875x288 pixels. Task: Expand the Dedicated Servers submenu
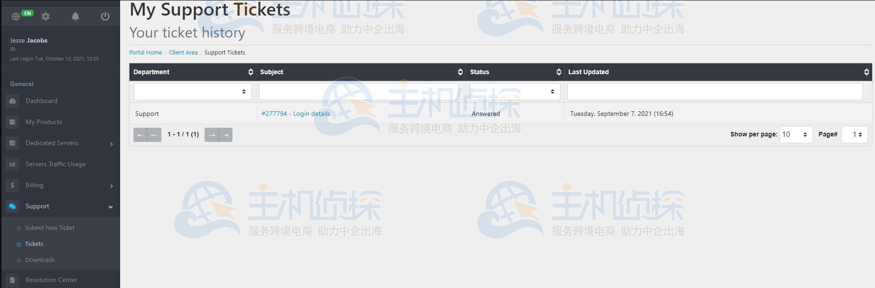(111, 144)
